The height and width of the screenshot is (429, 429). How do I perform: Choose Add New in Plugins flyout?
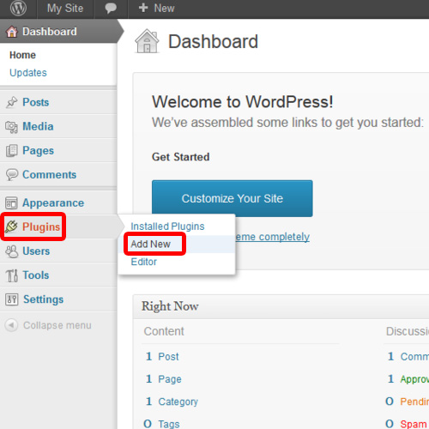pos(150,244)
